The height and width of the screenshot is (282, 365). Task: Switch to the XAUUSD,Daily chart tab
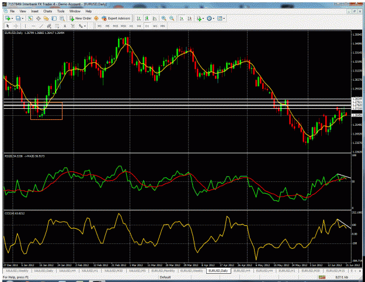(44, 271)
